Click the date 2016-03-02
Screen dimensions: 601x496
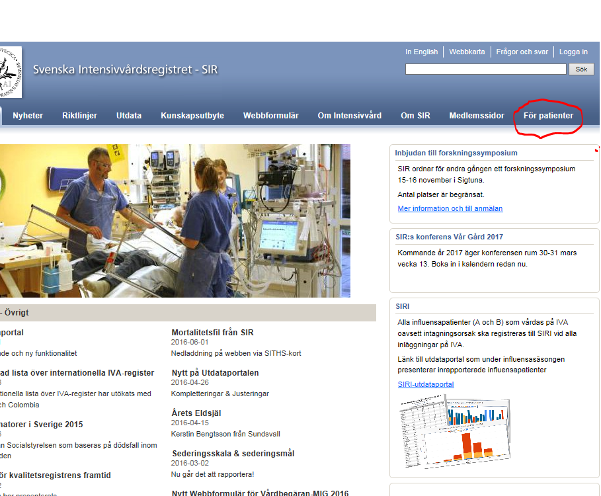pyautogui.click(x=190, y=463)
